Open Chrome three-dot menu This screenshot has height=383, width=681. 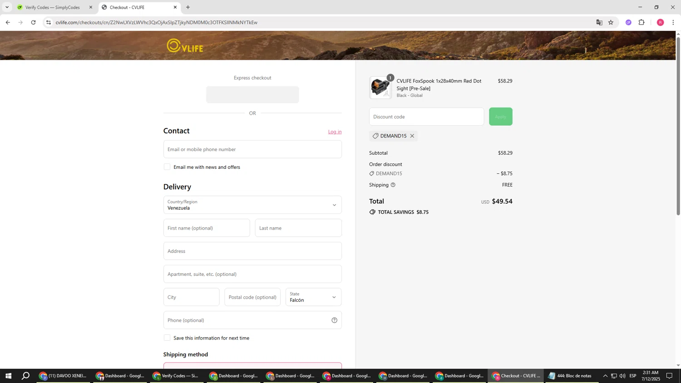coord(673,22)
